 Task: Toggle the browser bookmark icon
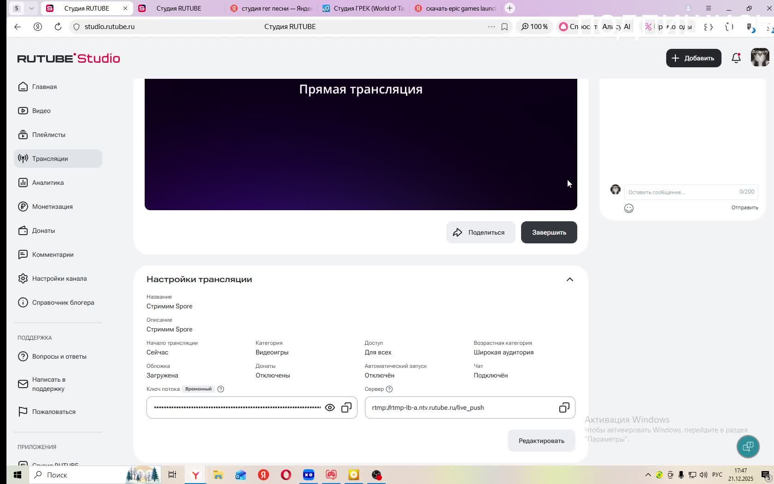coord(504,27)
